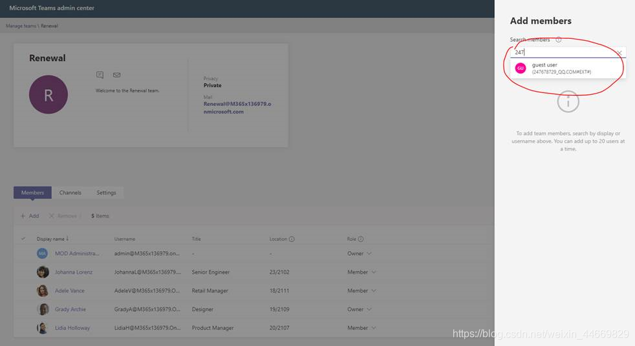Screen dimensions: 635x346
Task: Click location cell '23/2102'
Action: (x=279, y=272)
